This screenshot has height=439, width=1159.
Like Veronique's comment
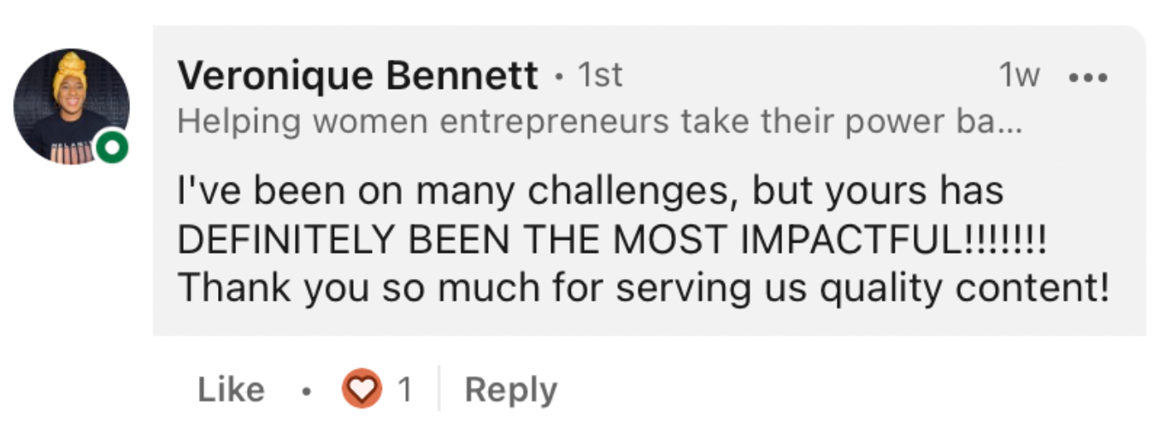pos(231,390)
